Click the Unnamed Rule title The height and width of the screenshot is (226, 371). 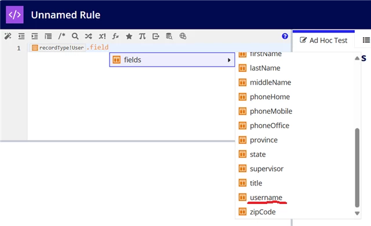[66, 15]
